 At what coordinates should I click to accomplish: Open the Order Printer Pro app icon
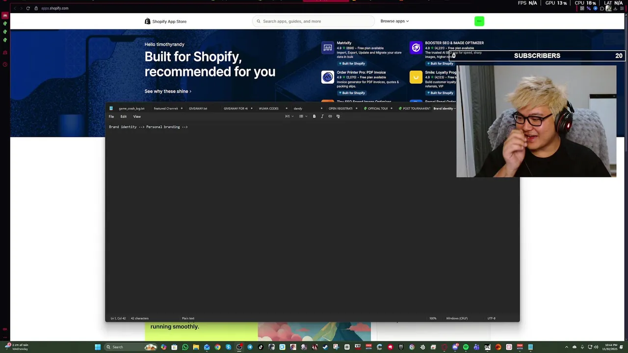328,77
